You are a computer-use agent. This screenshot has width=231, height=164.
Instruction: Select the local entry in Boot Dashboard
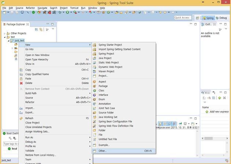14,149
